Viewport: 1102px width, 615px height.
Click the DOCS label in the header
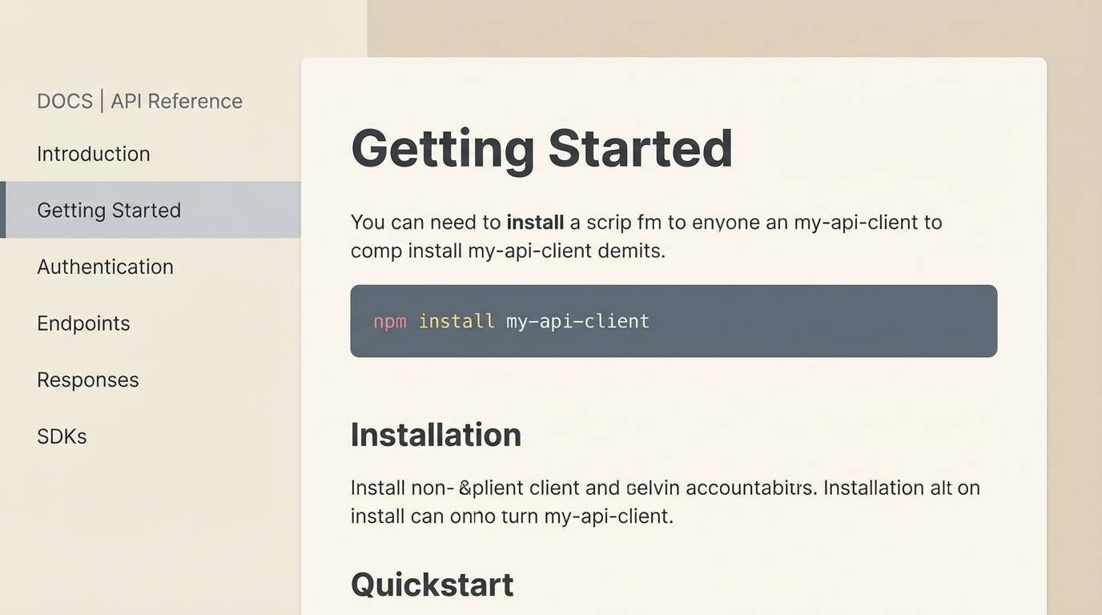[64, 100]
